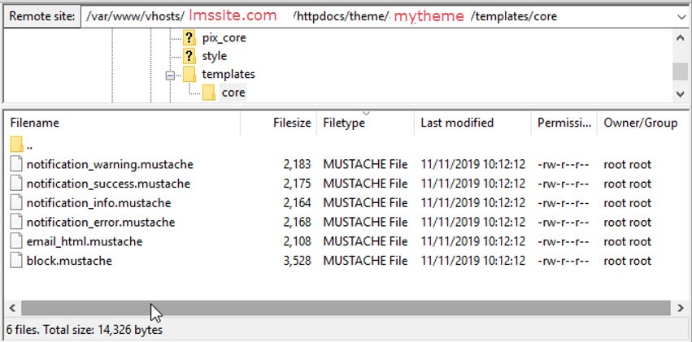Click the email_html.mustache file icon

coord(17,241)
